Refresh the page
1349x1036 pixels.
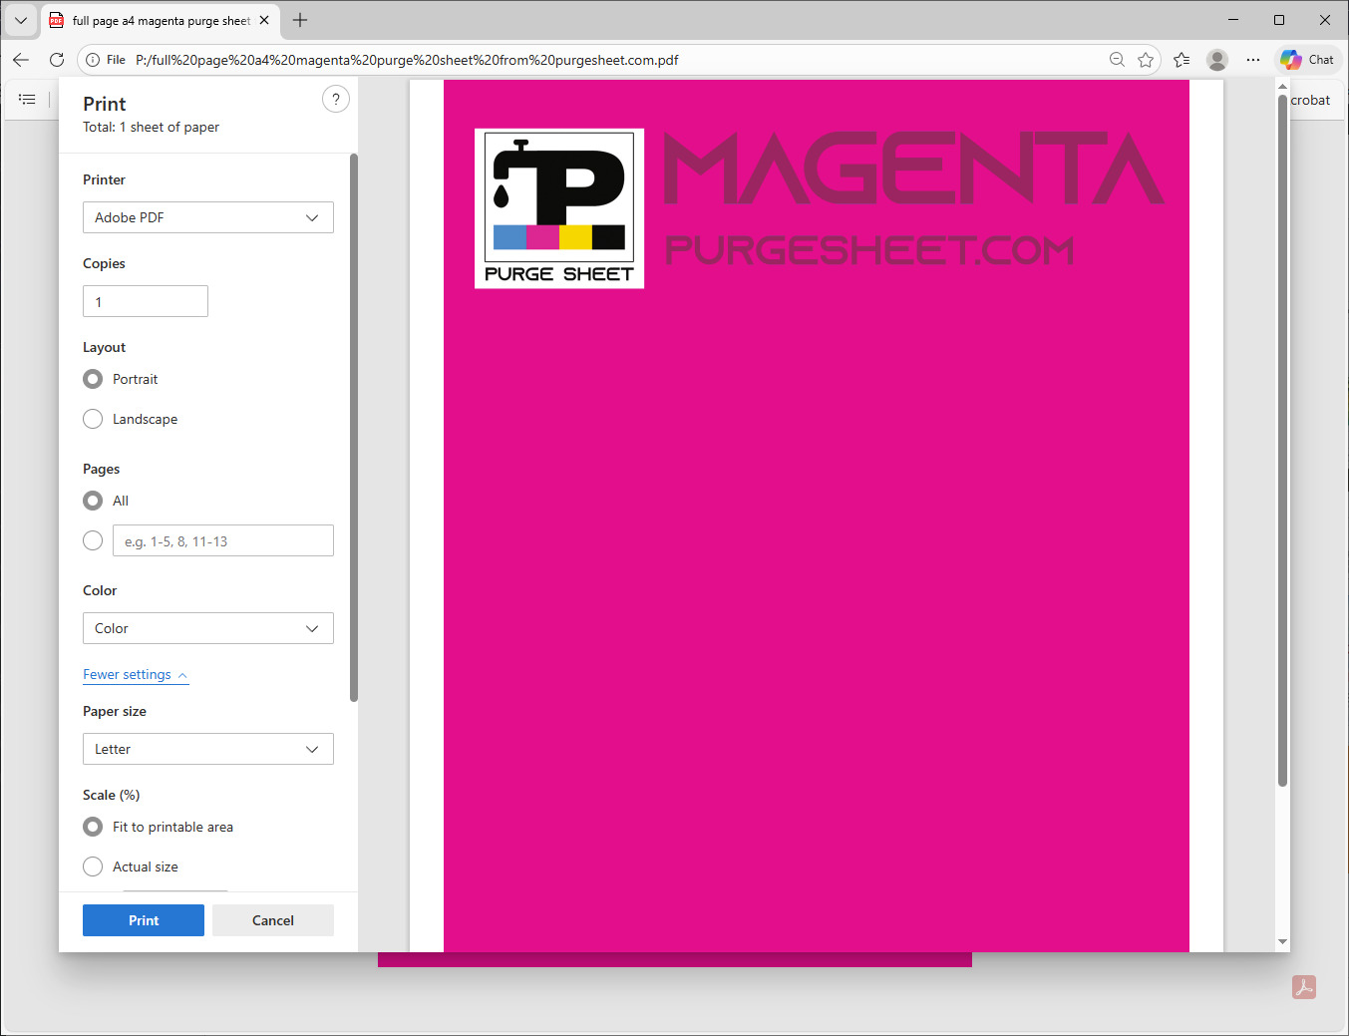pos(57,60)
